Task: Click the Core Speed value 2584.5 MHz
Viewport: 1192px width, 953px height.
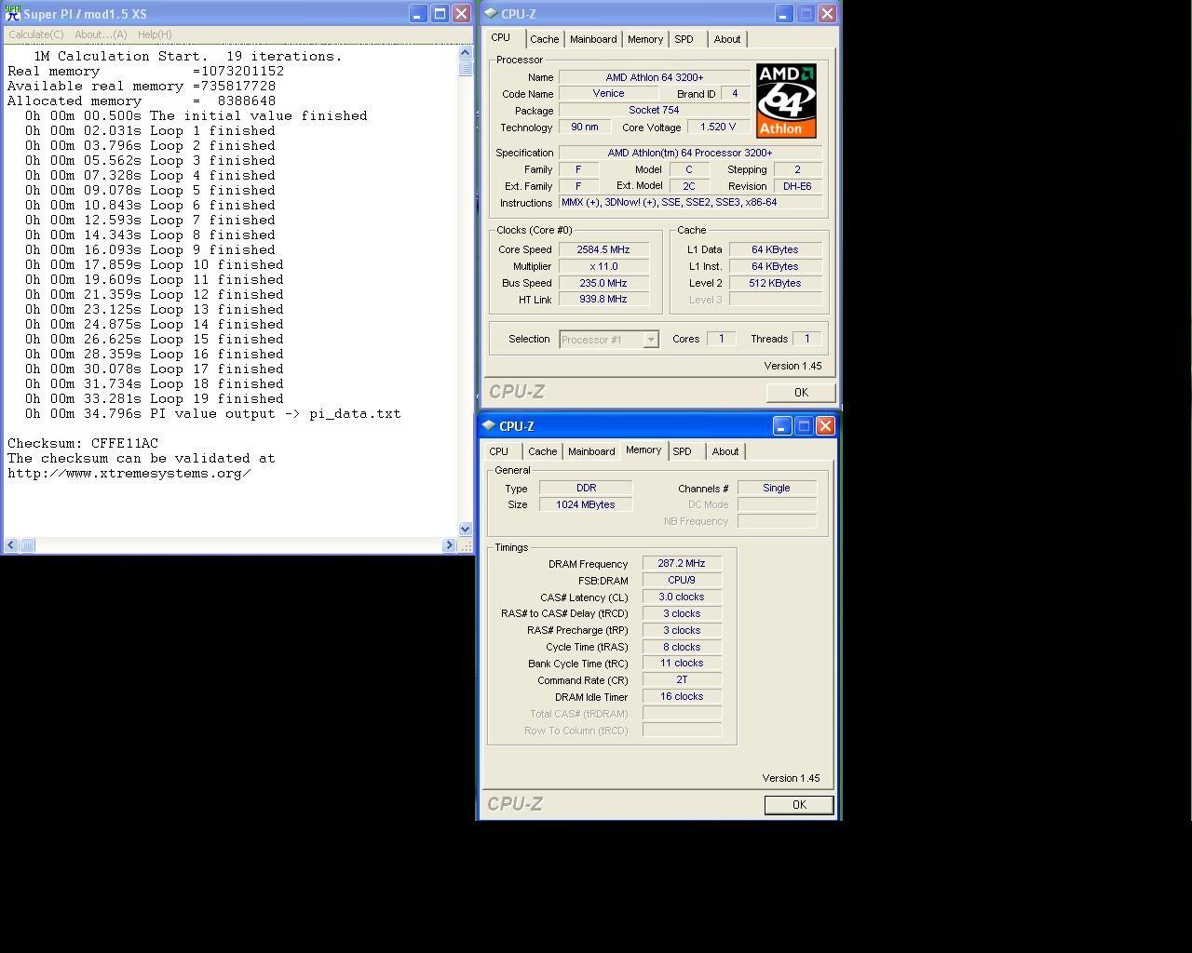Action: 603,249
